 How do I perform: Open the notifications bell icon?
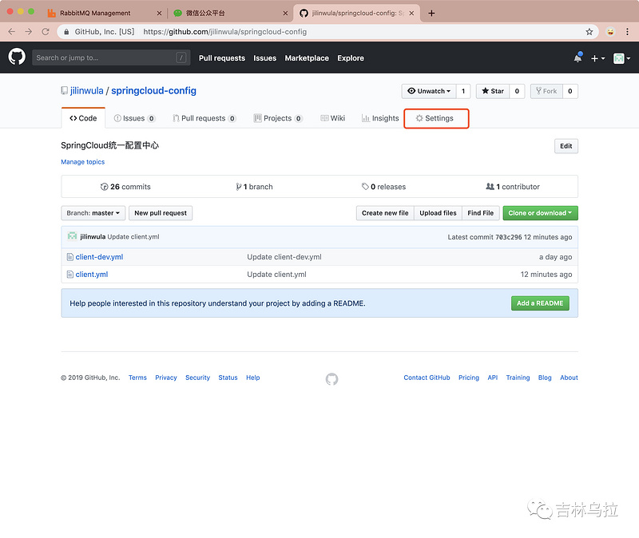(577, 57)
